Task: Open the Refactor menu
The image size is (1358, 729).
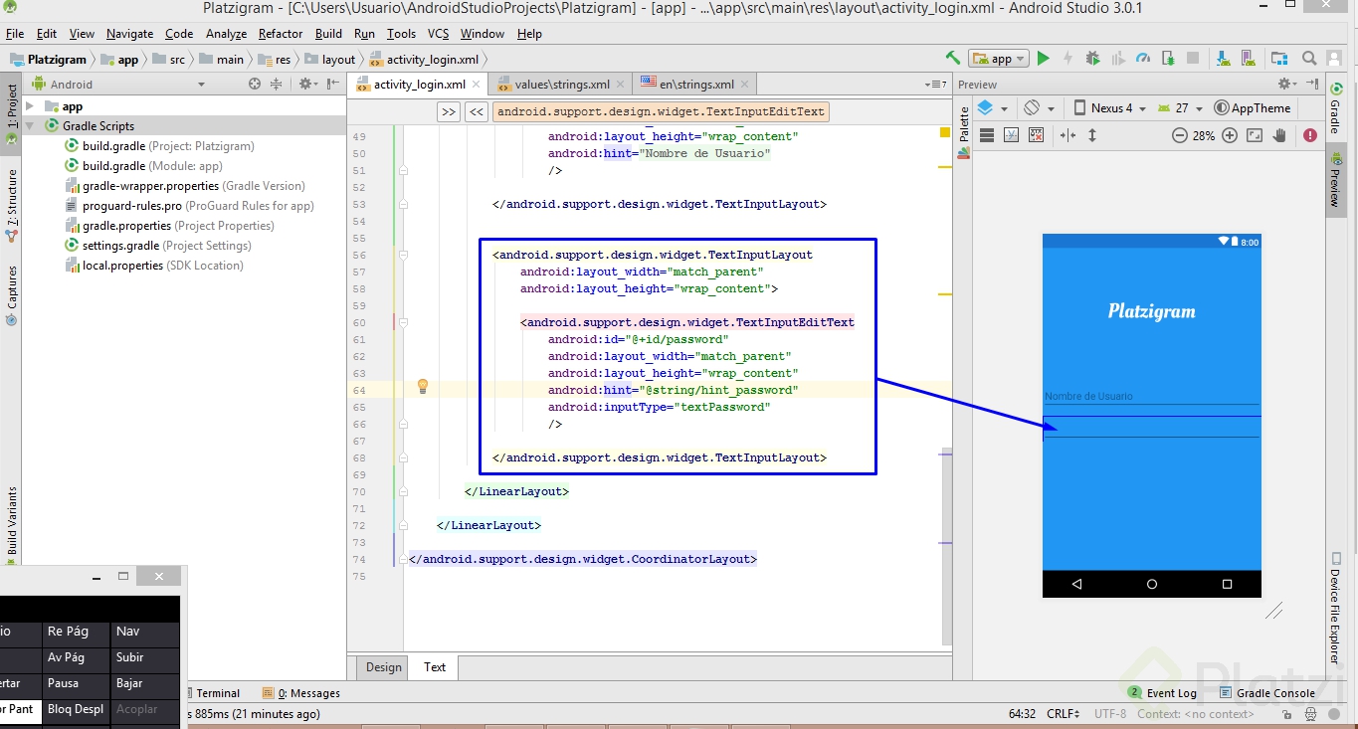Action: pos(281,34)
